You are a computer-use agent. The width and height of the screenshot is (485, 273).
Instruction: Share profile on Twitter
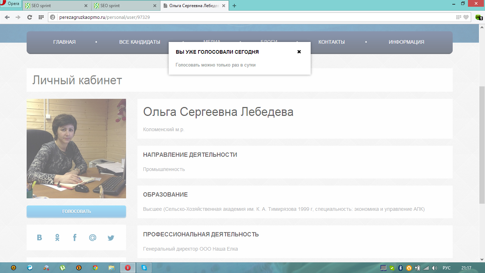(x=111, y=238)
